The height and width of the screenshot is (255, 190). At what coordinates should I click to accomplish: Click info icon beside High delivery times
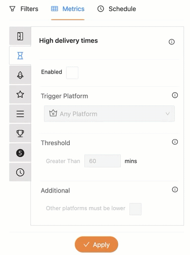point(171,42)
